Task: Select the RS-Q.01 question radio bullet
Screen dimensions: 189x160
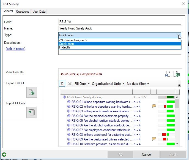Action: coord(69,102)
